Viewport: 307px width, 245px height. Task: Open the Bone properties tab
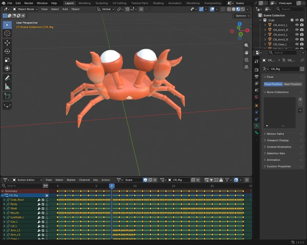(256, 133)
